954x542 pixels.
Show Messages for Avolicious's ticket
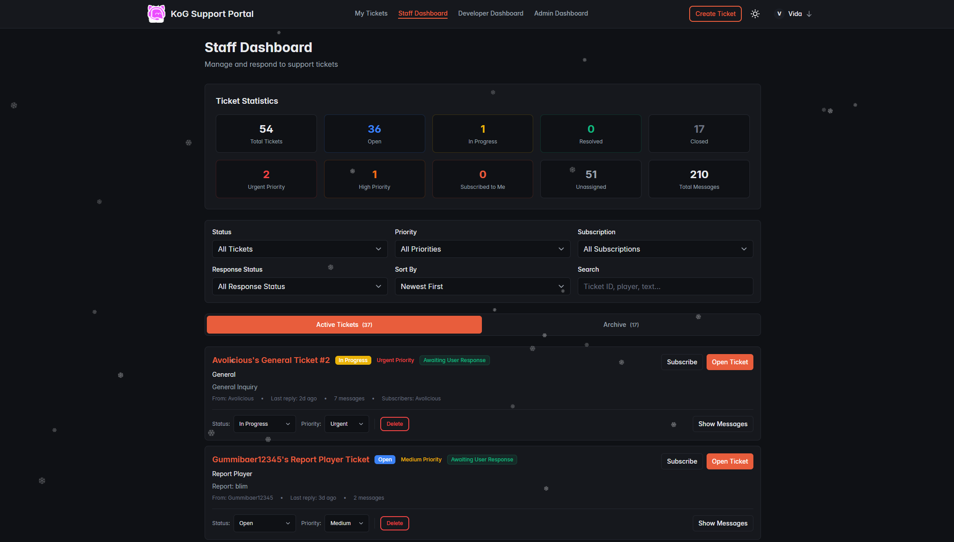tap(722, 424)
